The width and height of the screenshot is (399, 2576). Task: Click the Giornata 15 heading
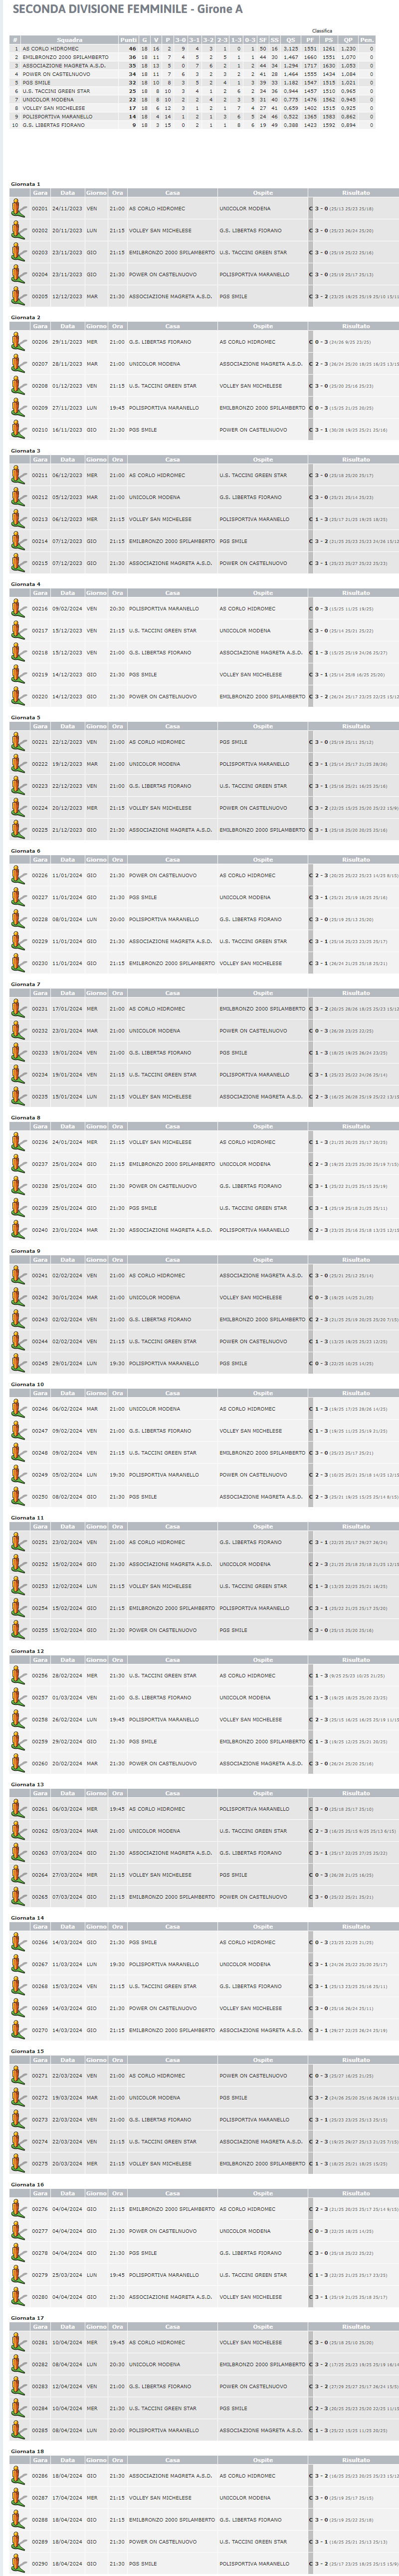point(27,2051)
